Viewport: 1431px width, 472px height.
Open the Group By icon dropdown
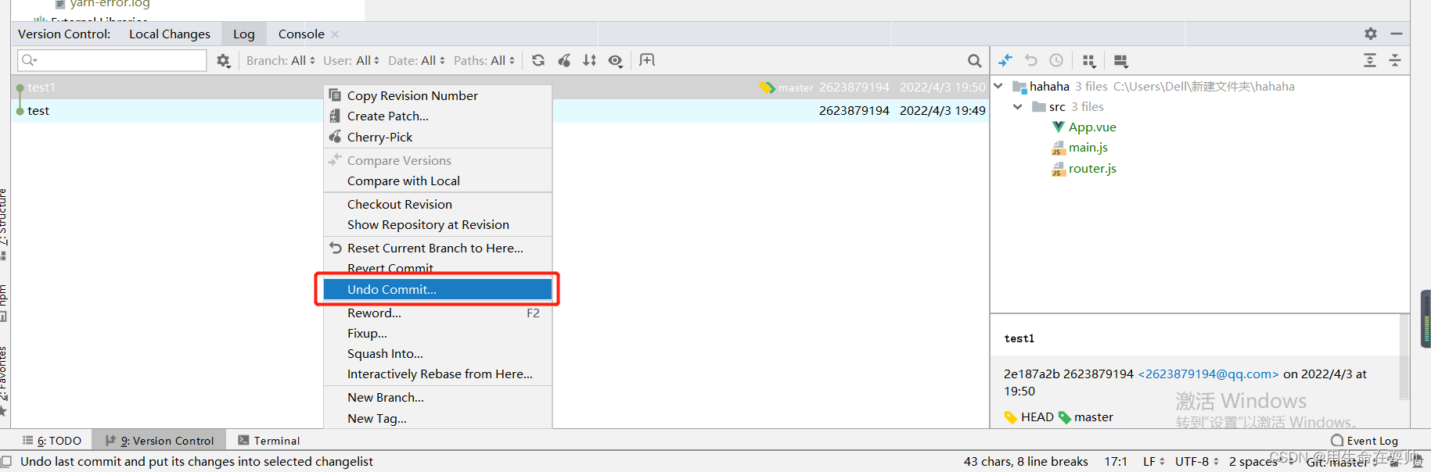click(x=1089, y=61)
